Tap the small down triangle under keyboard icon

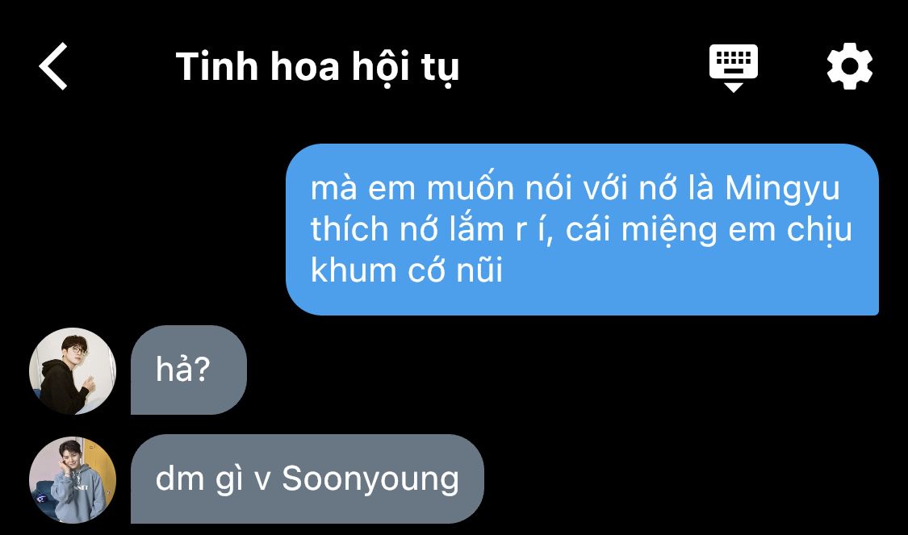click(x=734, y=87)
